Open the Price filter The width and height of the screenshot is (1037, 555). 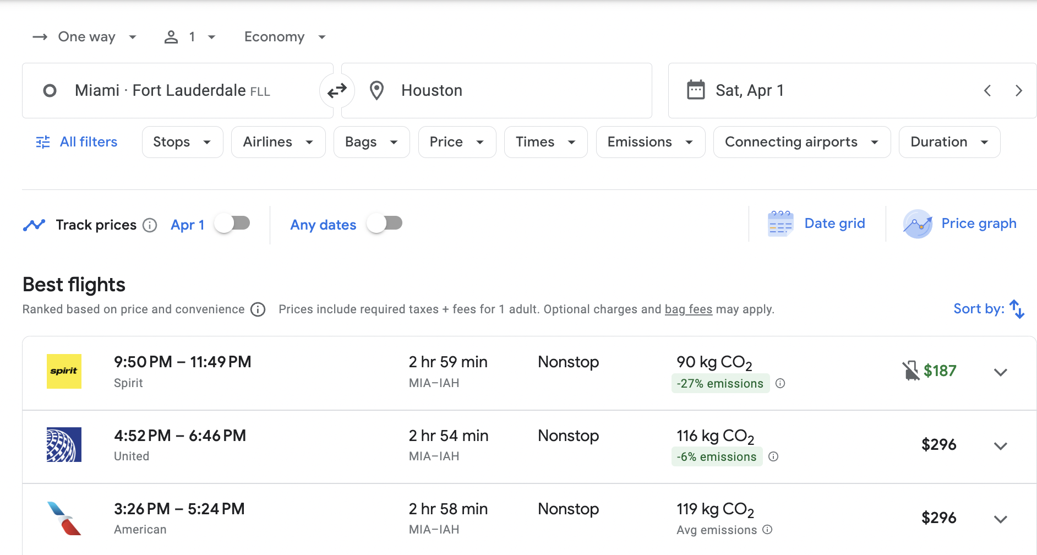pos(457,142)
